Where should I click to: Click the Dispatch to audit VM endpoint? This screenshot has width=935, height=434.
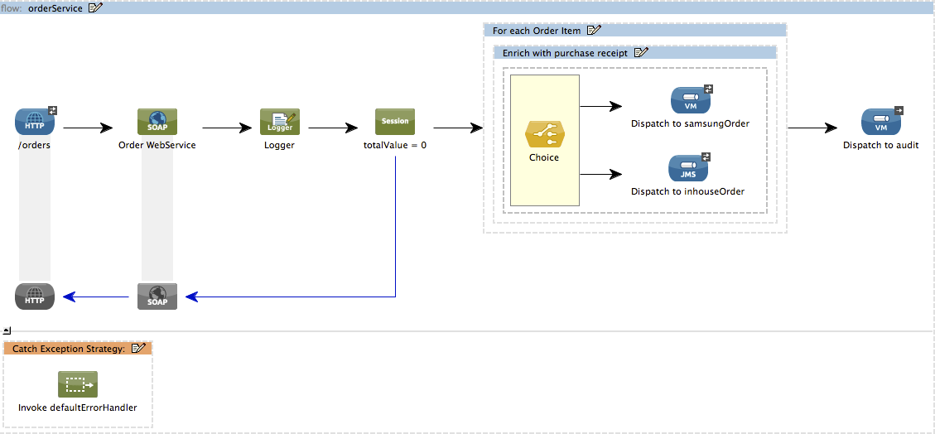[x=881, y=122]
